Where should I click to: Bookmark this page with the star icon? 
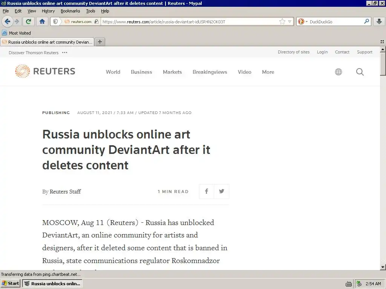coord(282,21)
